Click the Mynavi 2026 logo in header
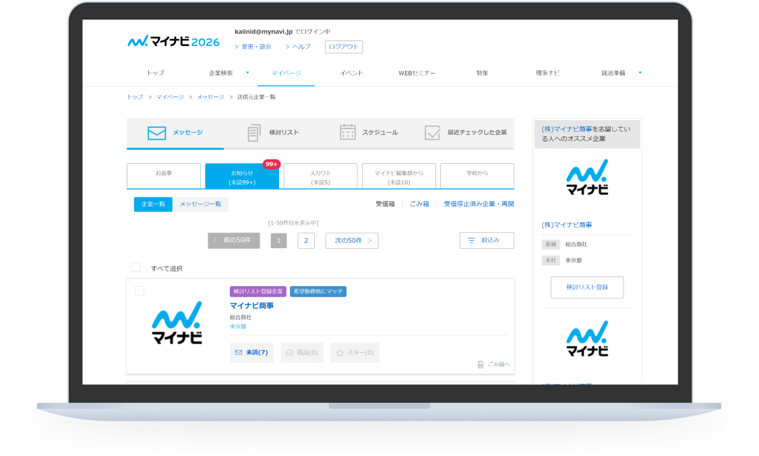The image size is (759, 456). (173, 42)
